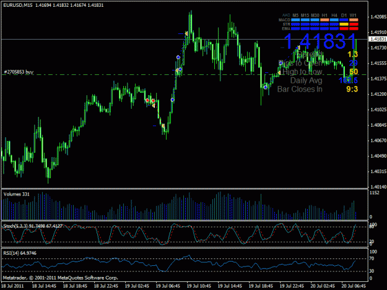Click the 19 Jul 14:45 time label

click(230, 286)
